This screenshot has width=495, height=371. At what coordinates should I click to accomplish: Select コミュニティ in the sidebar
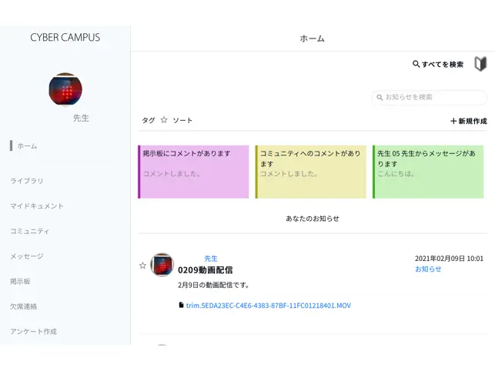[30, 231]
